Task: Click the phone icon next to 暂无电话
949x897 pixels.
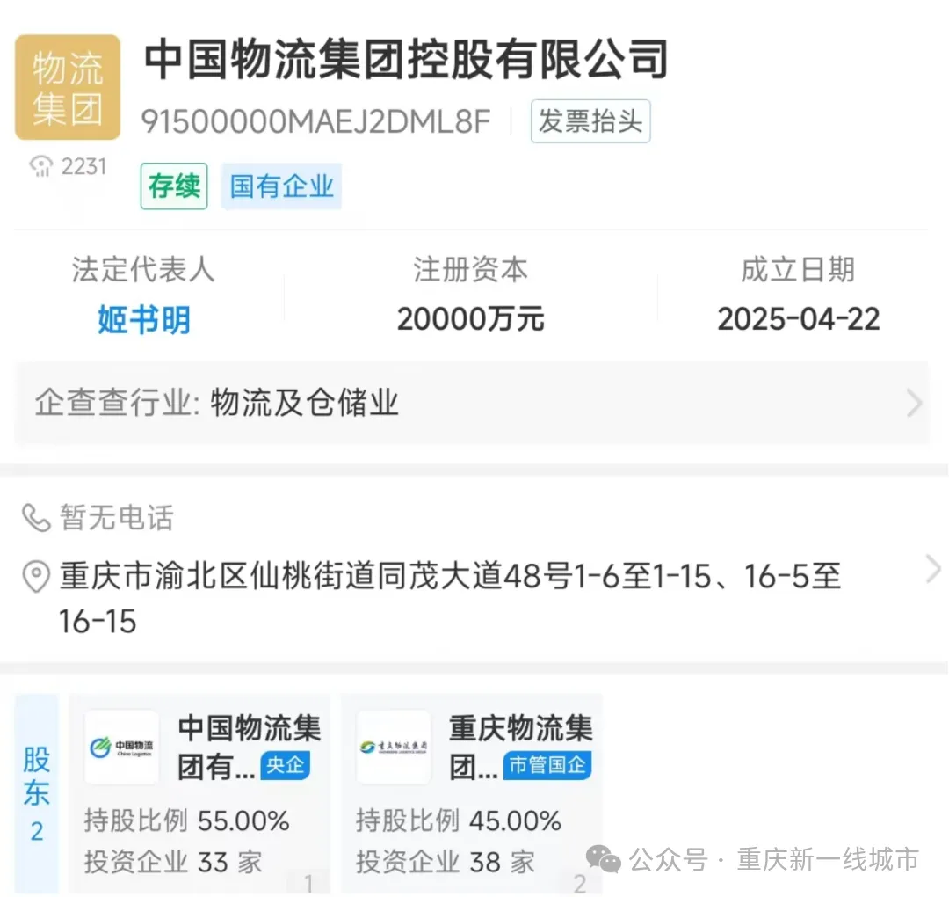Action: coord(35,518)
